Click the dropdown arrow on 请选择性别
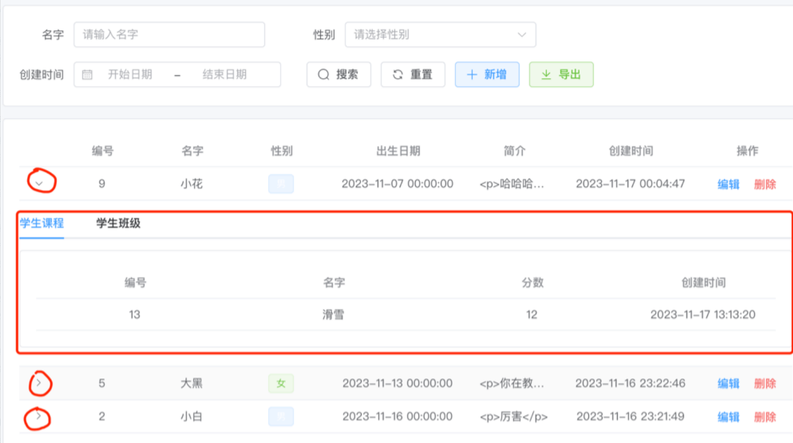The height and width of the screenshot is (443, 793). coord(522,34)
